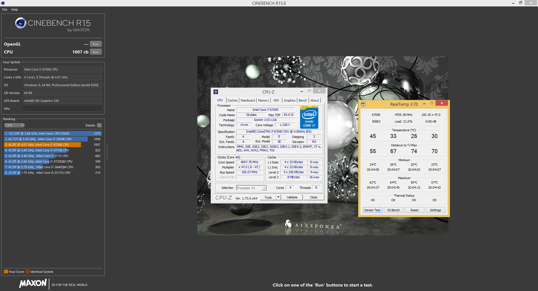Screen dimensions: 538x291
Task: Run the CPU benchmark
Action: tap(96, 52)
